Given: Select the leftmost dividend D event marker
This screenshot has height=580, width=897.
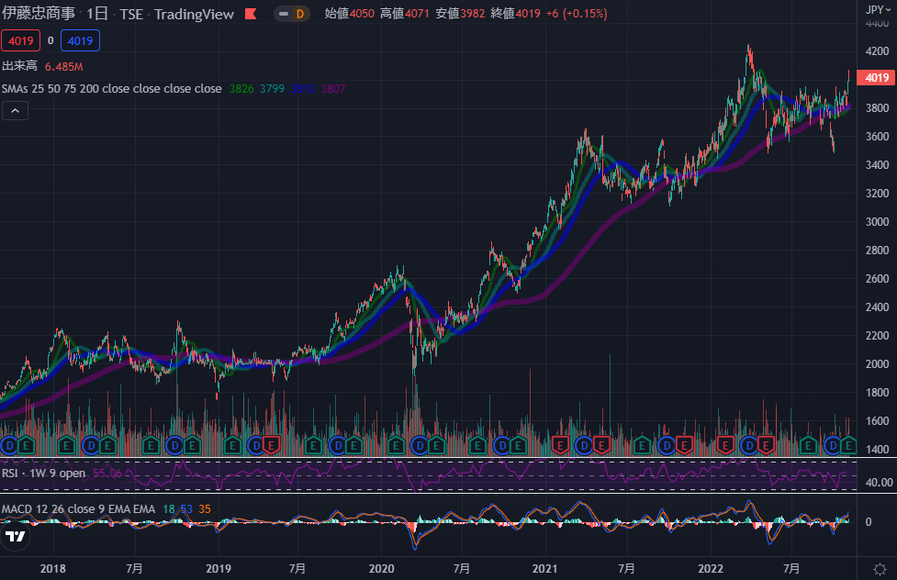Looking at the screenshot, I should pyautogui.click(x=9, y=445).
